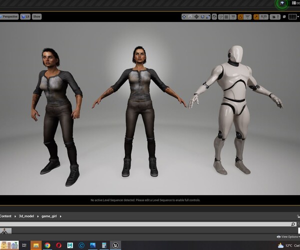Click the taskbar search box illustration
The image size is (300, 250).
pos(9,245)
